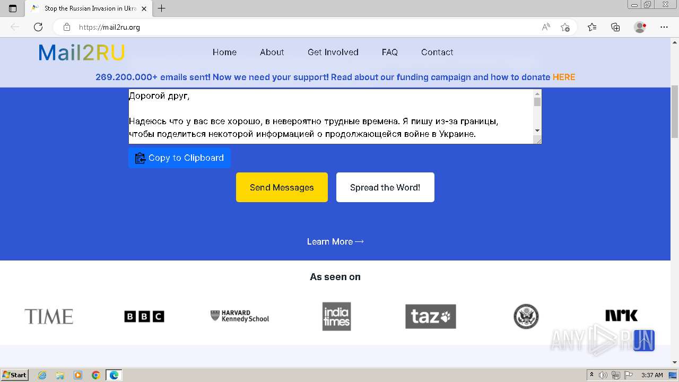Click the BBC logo
Screen dimensions: 679x382
[144, 317]
